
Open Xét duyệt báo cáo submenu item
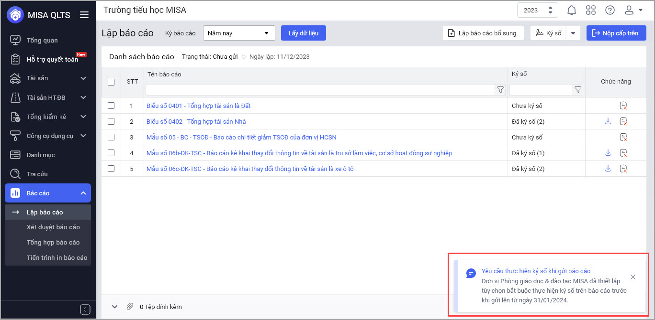click(x=53, y=227)
